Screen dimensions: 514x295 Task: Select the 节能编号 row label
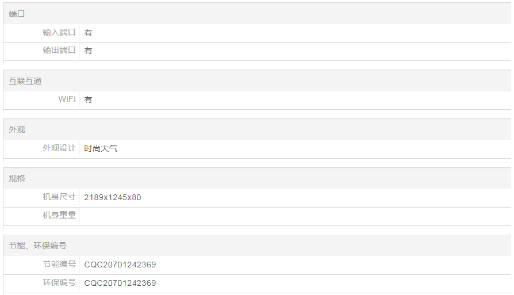59,265
